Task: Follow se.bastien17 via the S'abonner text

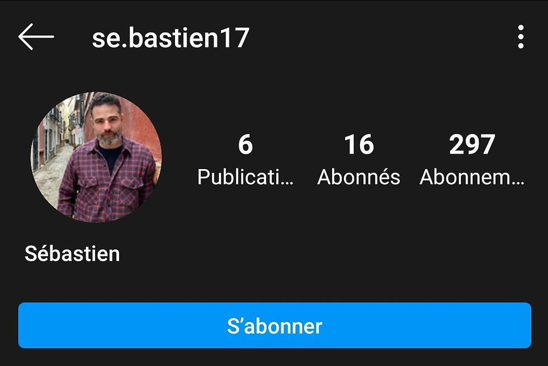Action: [275, 326]
